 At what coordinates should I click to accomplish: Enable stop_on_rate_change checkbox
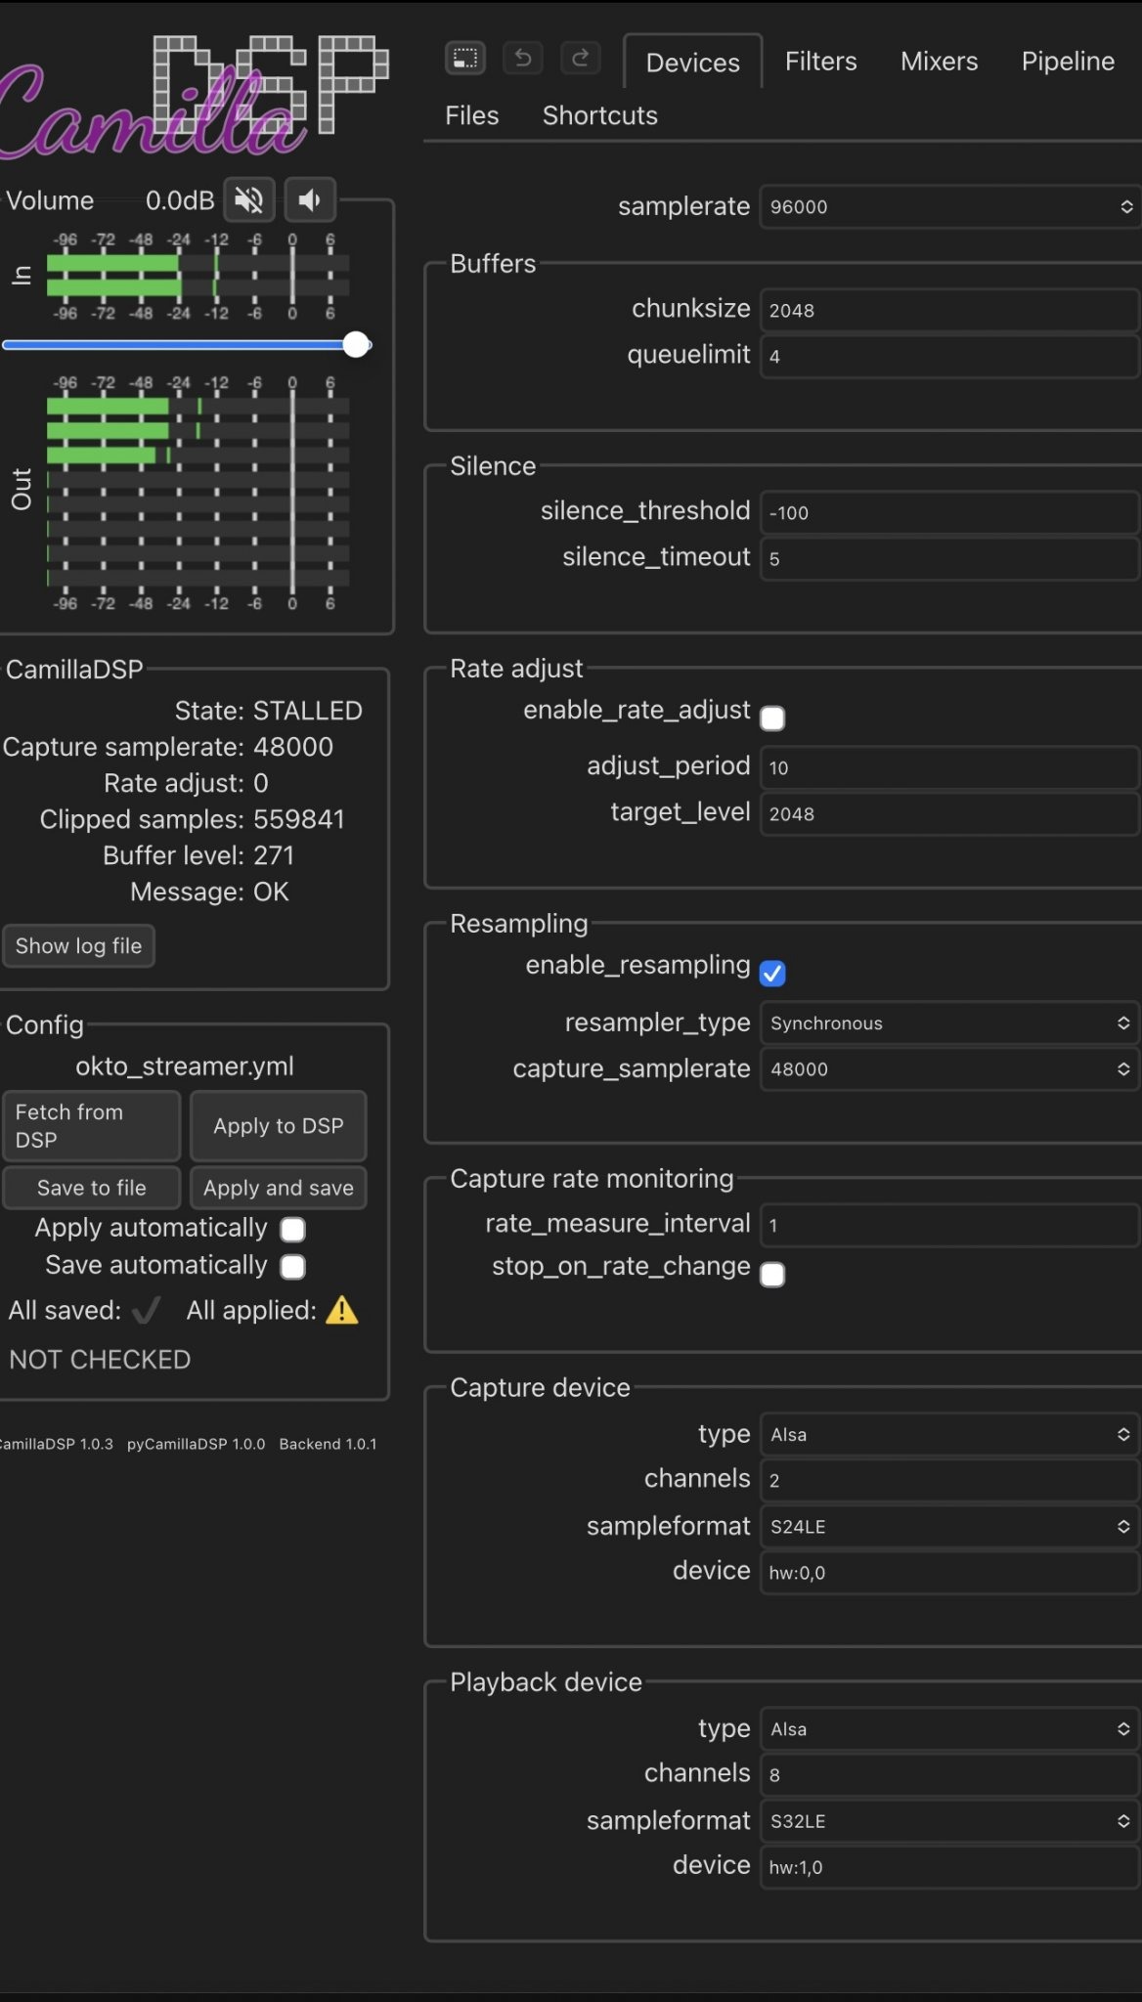click(x=772, y=1275)
